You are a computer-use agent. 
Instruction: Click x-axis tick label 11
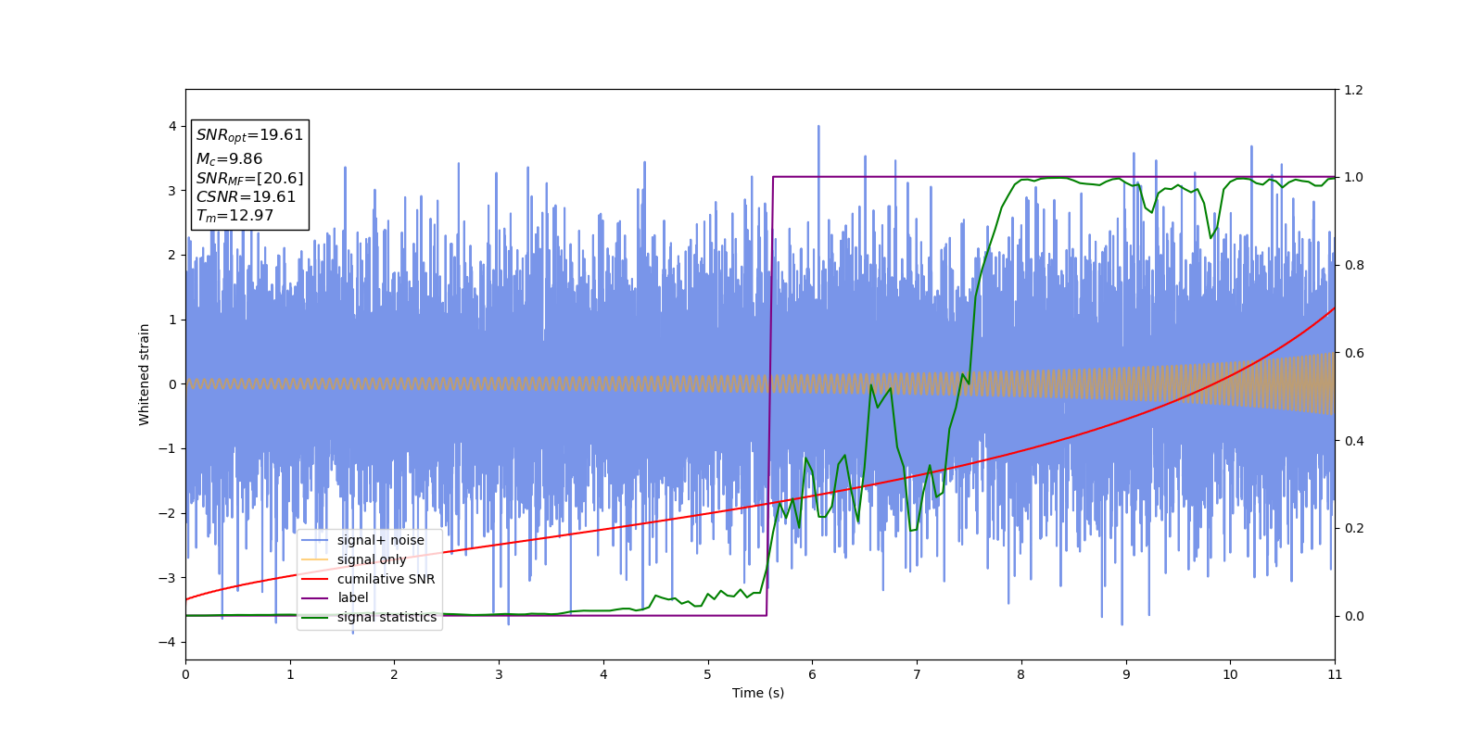point(1335,674)
